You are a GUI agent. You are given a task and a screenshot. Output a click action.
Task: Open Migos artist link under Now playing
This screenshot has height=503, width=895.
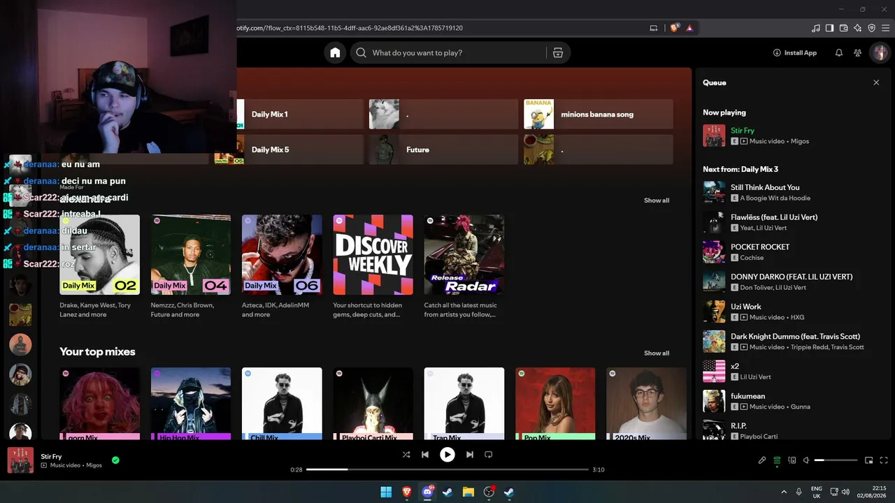[799, 141]
